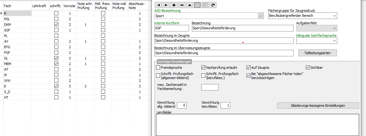Viewport: 366px width, 136px height.
Task: Delete record using the minus icon
Action: (x=182, y=5)
